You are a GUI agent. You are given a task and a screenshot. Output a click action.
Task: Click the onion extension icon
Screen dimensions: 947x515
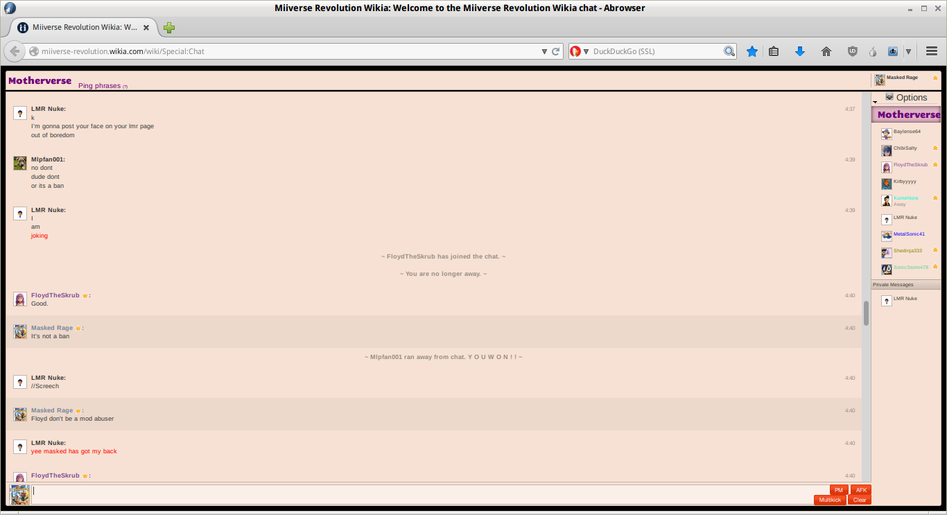pyautogui.click(x=873, y=51)
